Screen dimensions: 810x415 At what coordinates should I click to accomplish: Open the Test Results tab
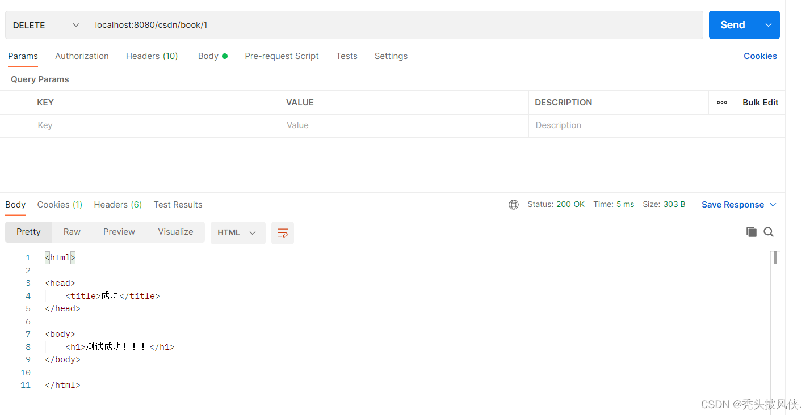pos(178,205)
